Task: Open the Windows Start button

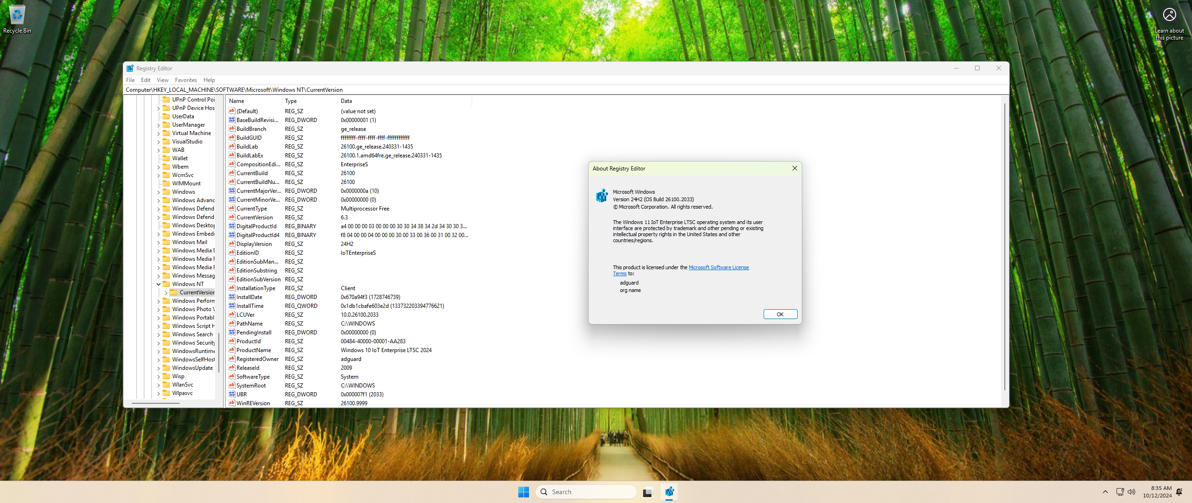Action: (x=523, y=492)
